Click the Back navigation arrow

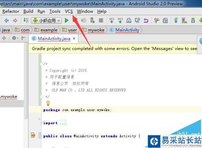pyautogui.click(x=6, y=21)
